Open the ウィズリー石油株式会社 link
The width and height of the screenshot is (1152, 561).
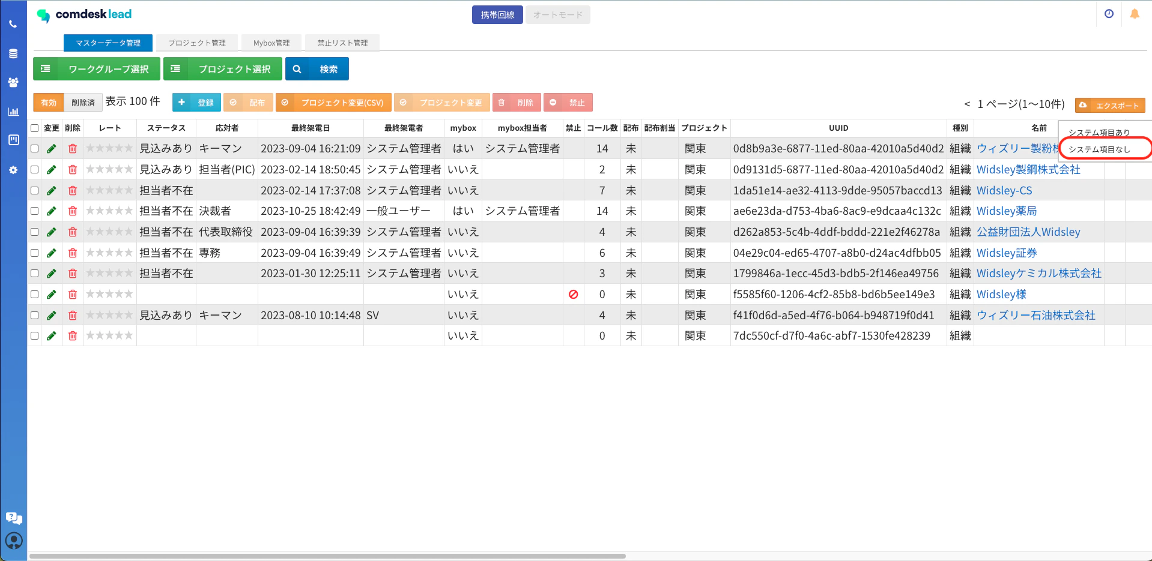[1036, 316]
